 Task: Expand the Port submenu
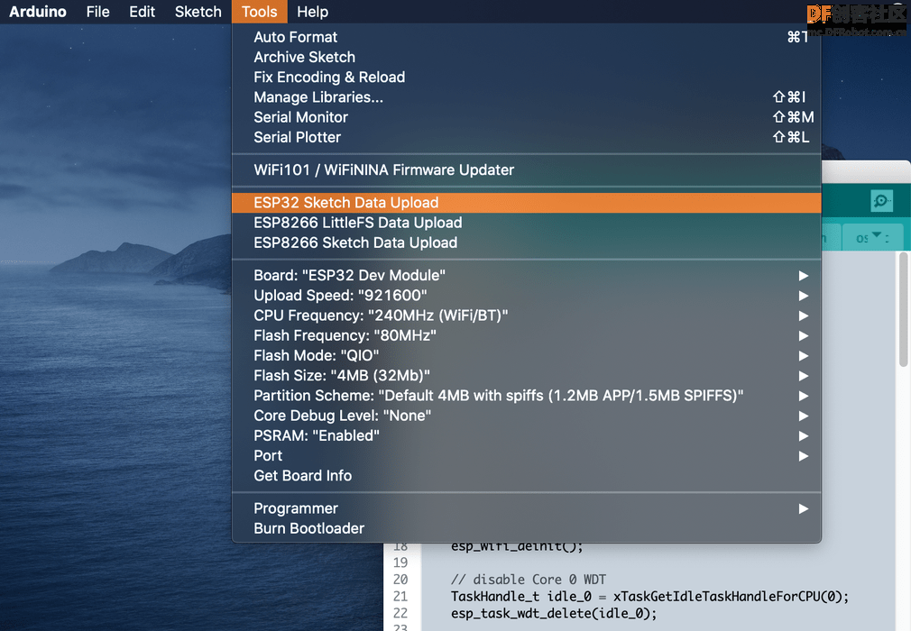527,456
